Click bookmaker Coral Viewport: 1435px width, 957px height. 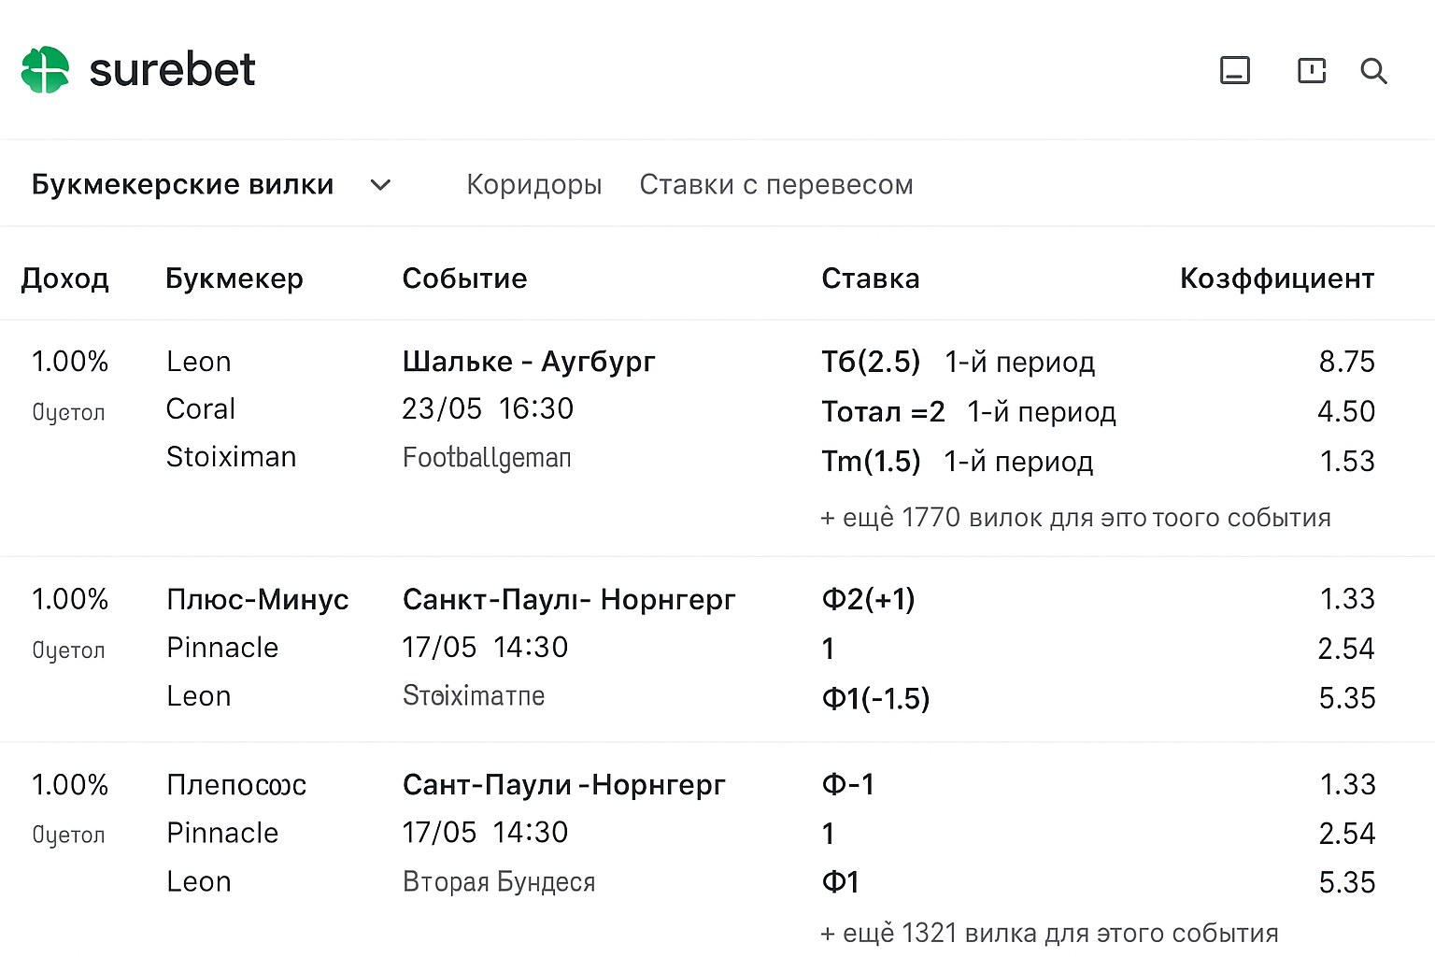(200, 408)
